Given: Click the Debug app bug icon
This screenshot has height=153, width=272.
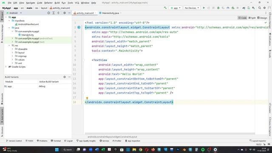Looking at the screenshot, I should pyautogui.click(x=218, y=8).
